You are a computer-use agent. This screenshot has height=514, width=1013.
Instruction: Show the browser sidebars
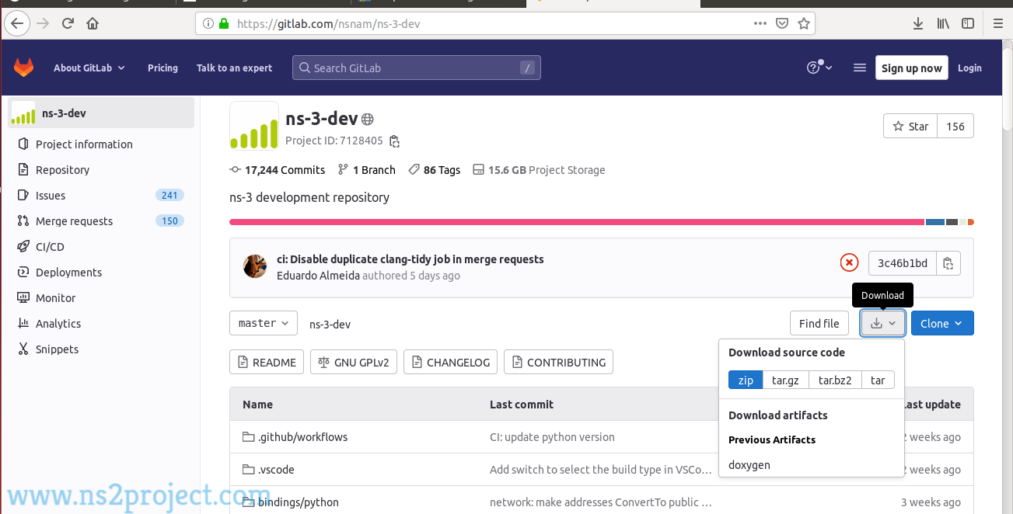968,23
